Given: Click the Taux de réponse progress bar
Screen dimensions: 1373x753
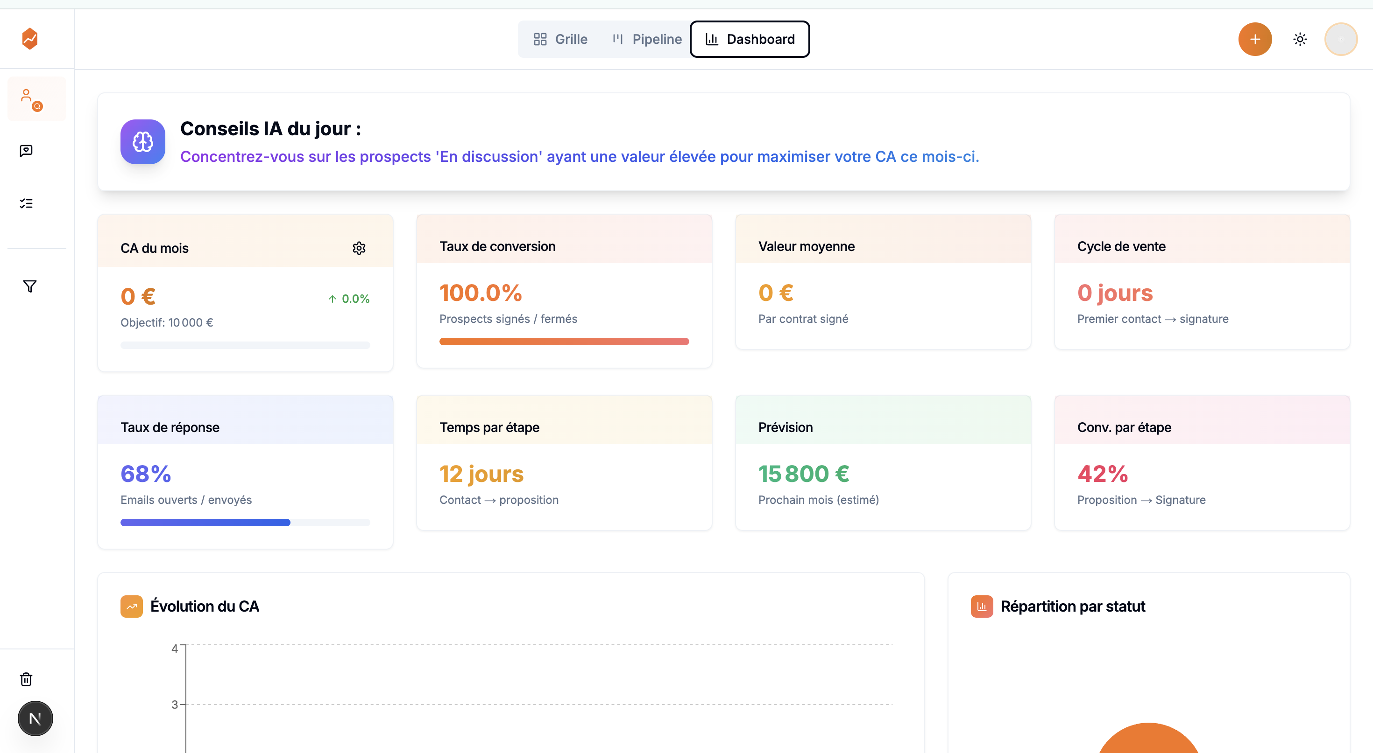Looking at the screenshot, I should point(245,523).
